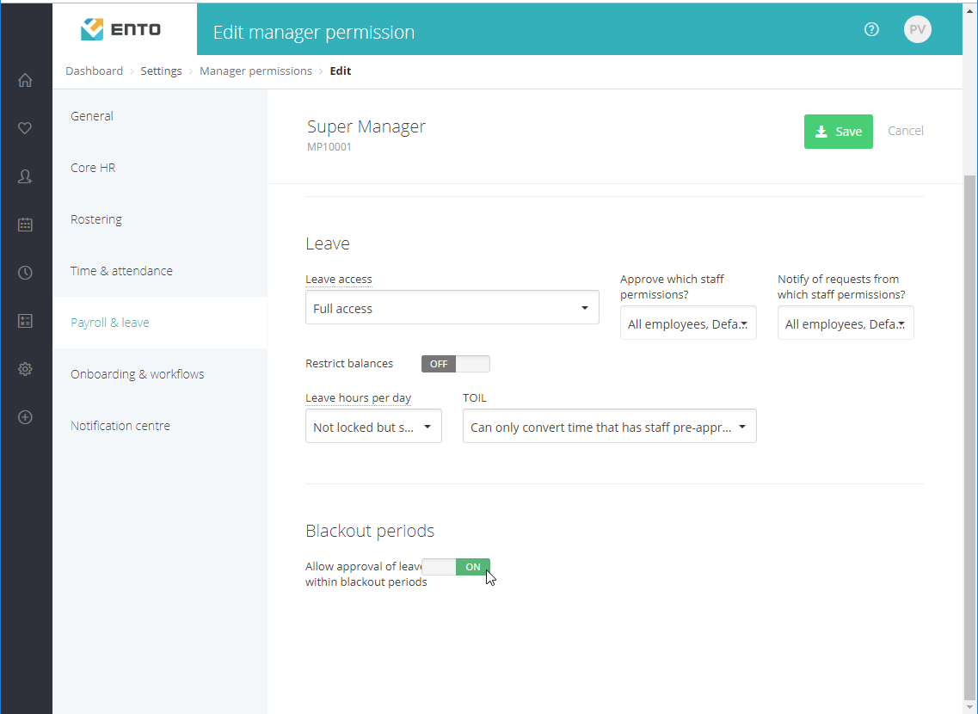The height and width of the screenshot is (714, 978).
Task: Open the Home icon in sidebar
Action: [25, 81]
